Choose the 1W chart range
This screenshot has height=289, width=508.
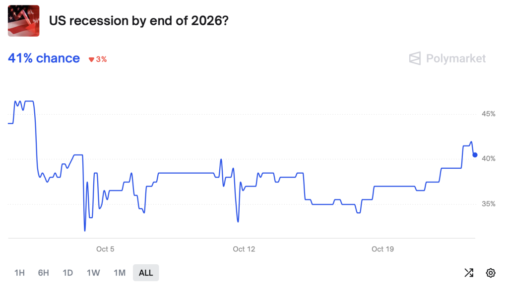coord(93,273)
